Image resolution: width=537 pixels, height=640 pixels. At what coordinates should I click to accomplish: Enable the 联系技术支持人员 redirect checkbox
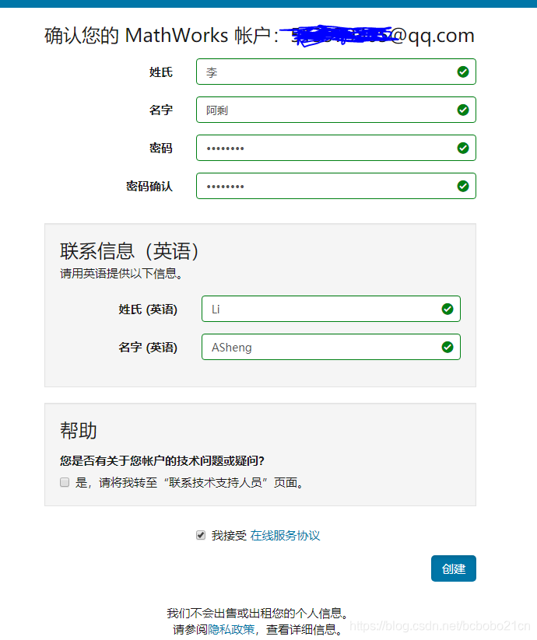tap(65, 482)
